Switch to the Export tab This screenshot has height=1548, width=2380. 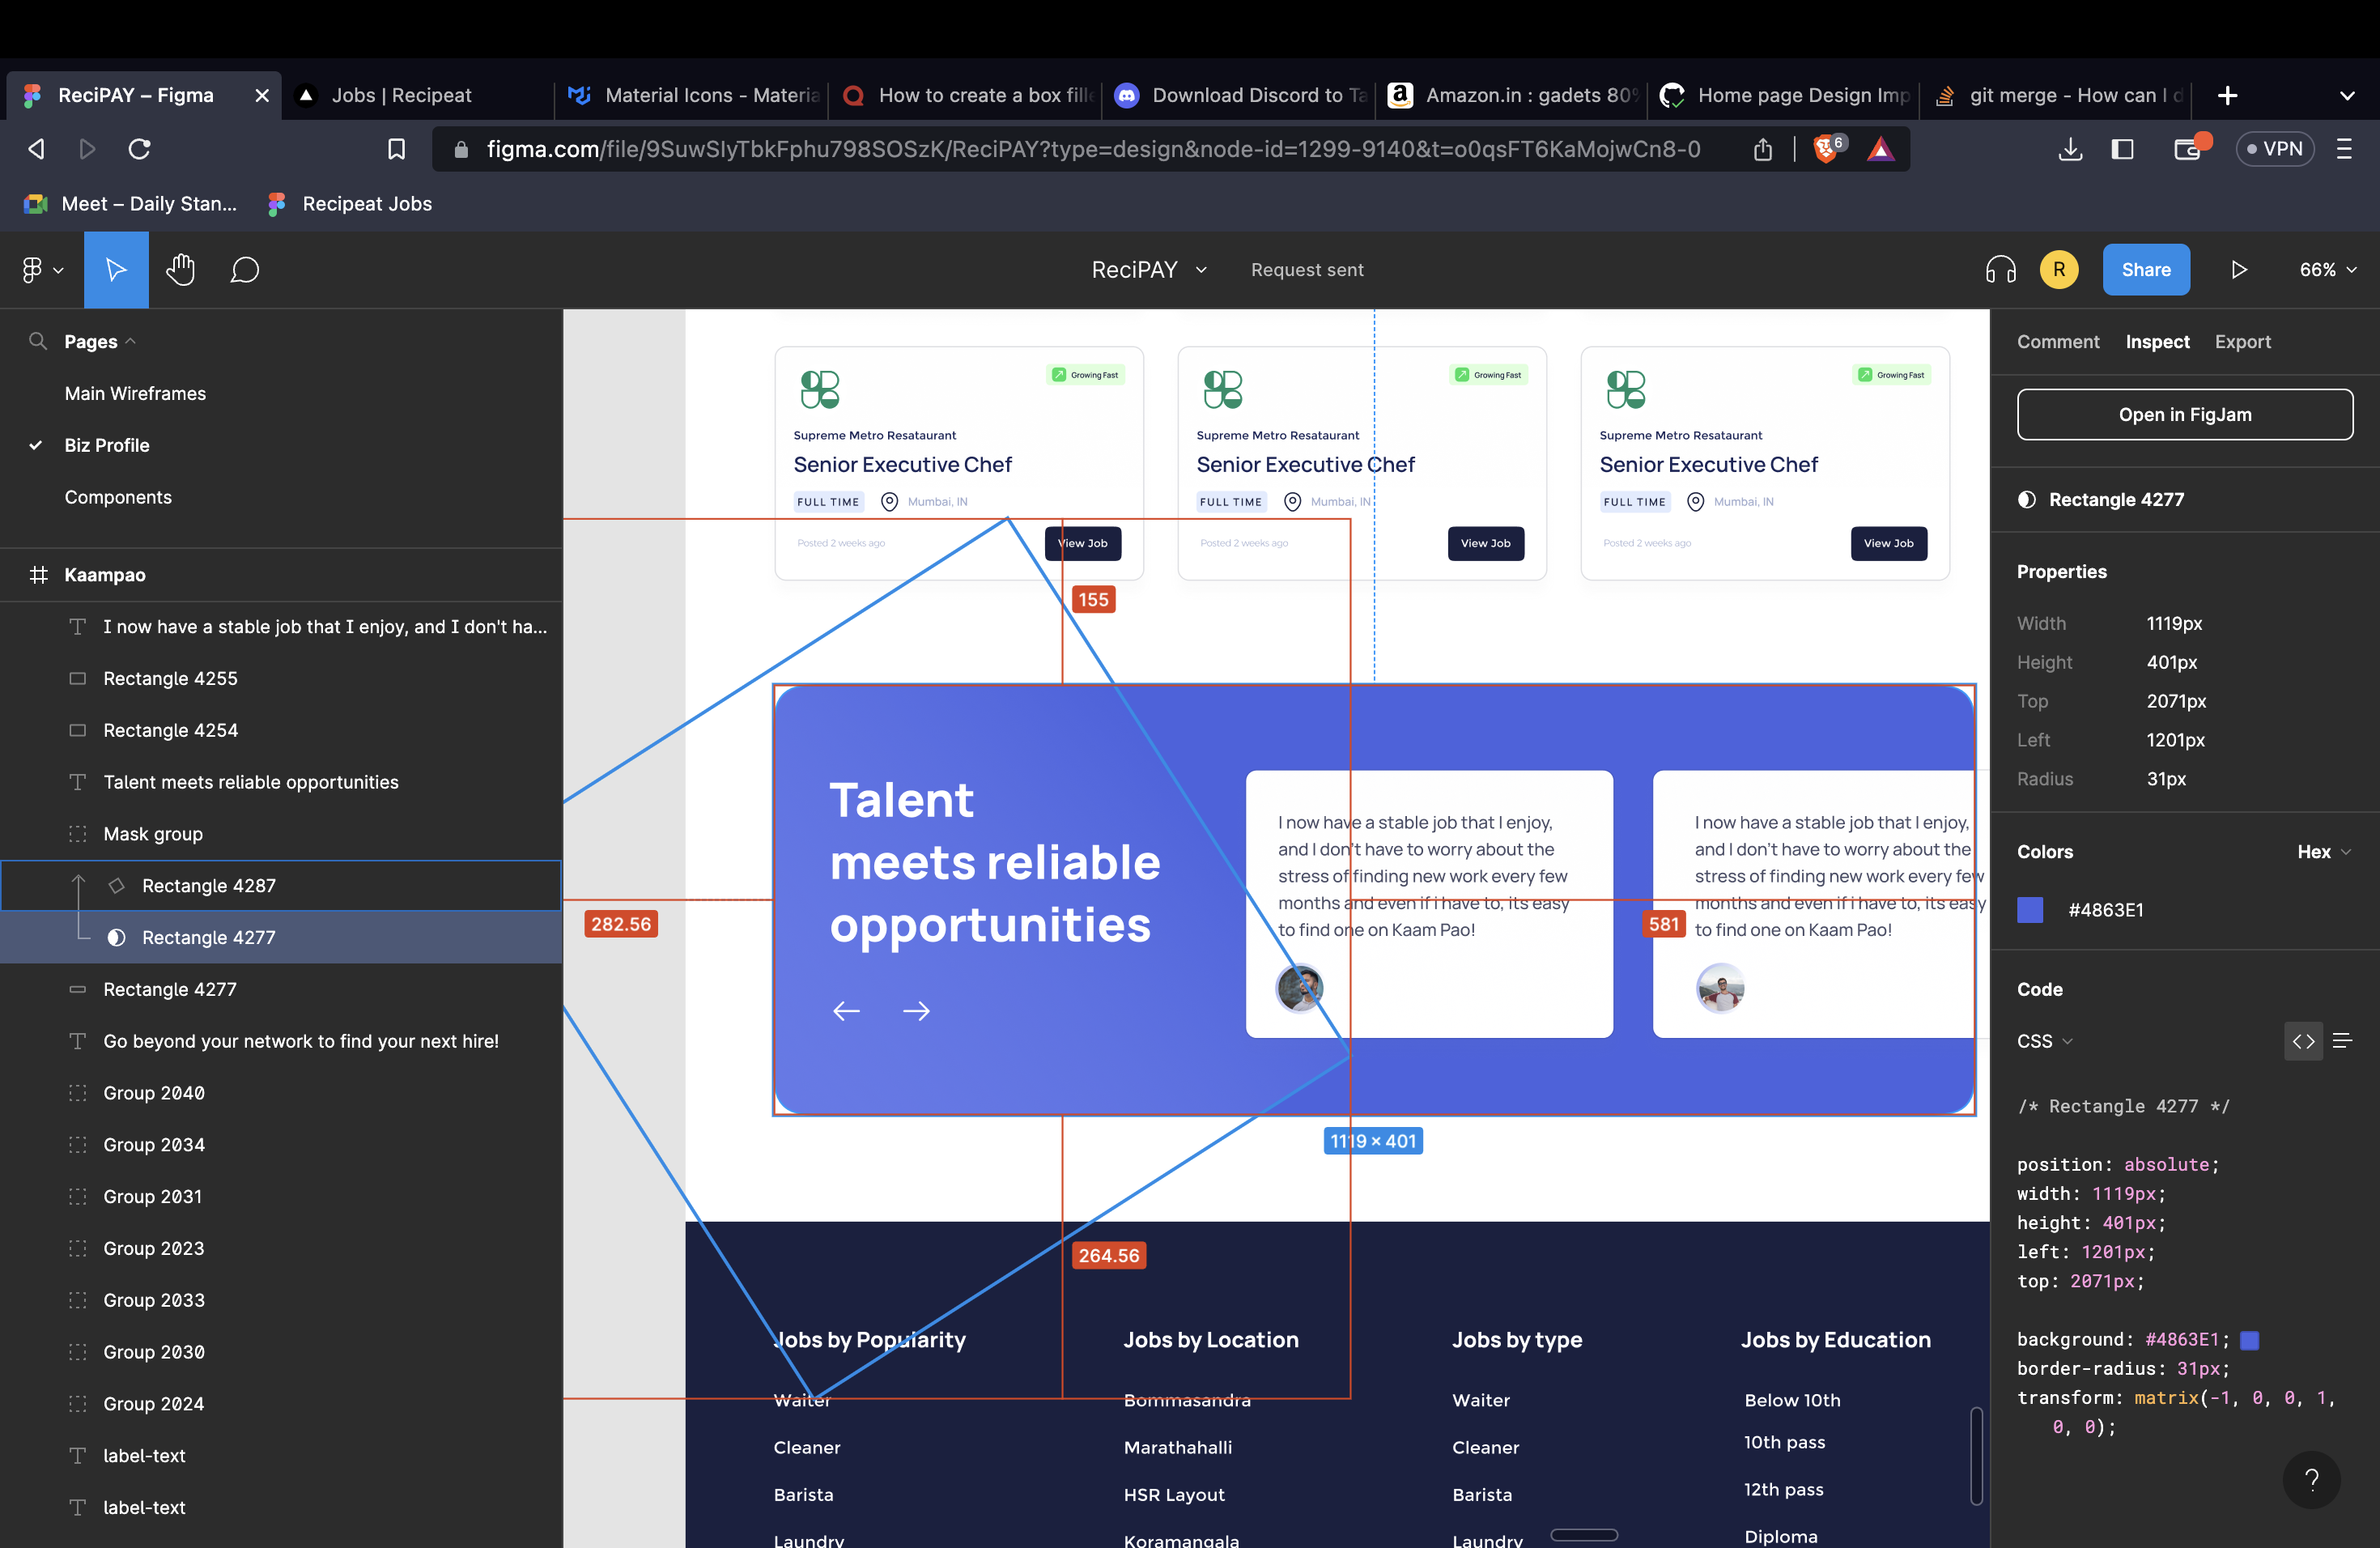click(2242, 342)
